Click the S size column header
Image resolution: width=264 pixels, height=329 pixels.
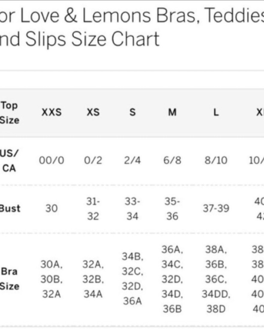click(132, 112)
